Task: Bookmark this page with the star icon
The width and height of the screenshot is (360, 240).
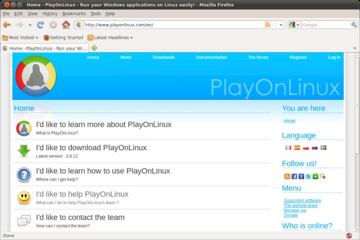Action: (x=275, y=25)
